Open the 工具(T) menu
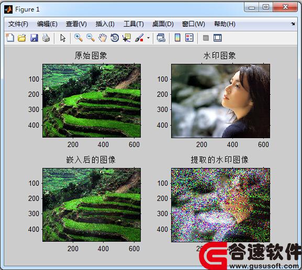The height and width of the screenshot is (270, 302). coord(133,24)
